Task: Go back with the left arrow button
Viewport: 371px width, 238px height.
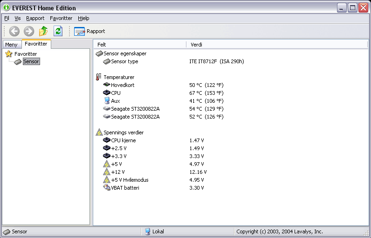Action: coord(14,31)
